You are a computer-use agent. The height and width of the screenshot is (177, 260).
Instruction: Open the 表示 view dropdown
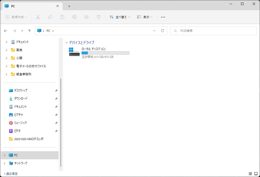pyautogui.click(x=145, y=17)
